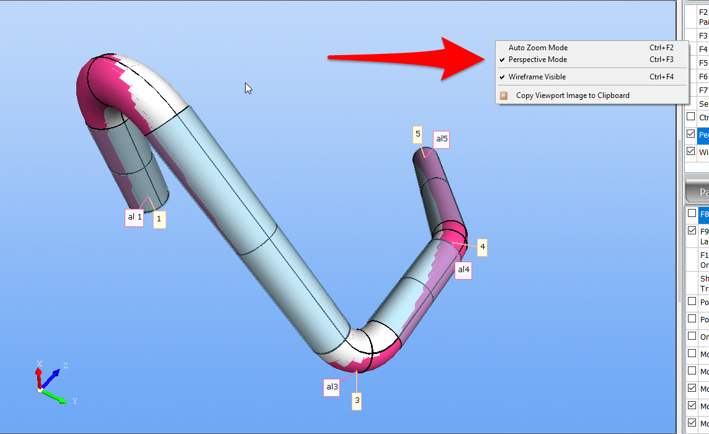Select the "al3" label near the bottom bend
Screen dimensions: 709x434
pyautogui.click(x=332, y=387)
